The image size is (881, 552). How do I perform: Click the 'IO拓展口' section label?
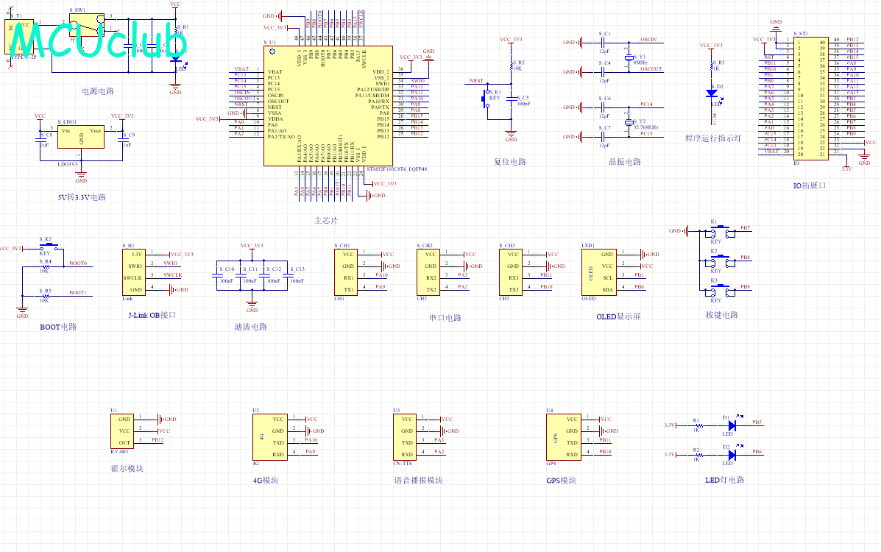(x=809, y=185)
